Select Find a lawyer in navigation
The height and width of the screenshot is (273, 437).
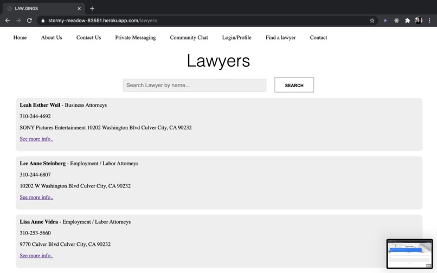281,37
